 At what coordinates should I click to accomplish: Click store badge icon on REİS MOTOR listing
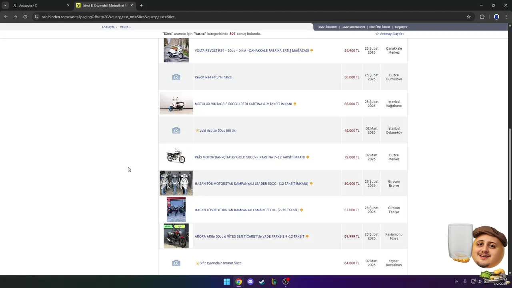click(308, 157)
